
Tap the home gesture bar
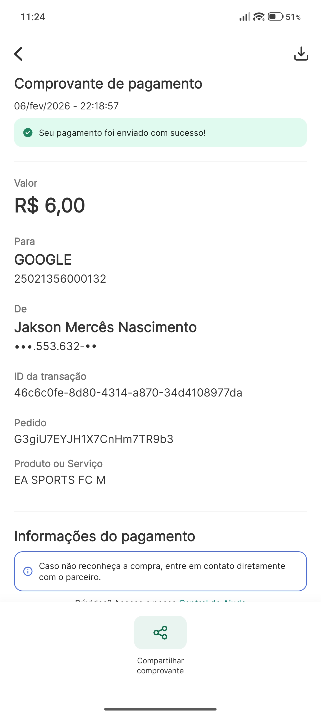160,709
